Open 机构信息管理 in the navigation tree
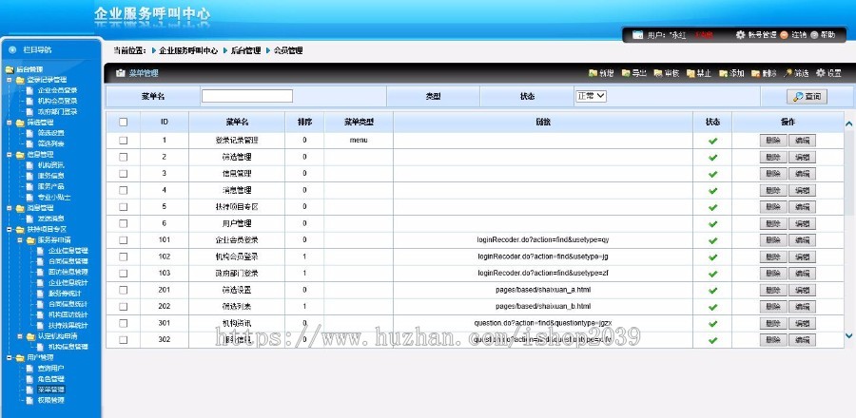The width and height of the screenshot is (856, 418). click(x=68, y=347)
